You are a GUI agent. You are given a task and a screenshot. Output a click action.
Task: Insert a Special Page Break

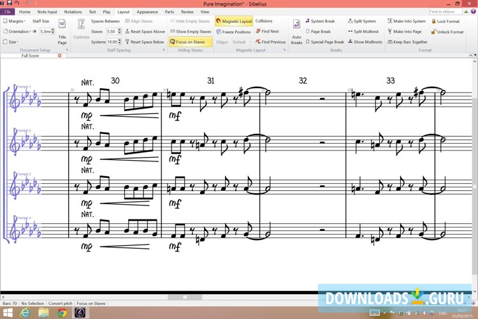click(324, 42)
